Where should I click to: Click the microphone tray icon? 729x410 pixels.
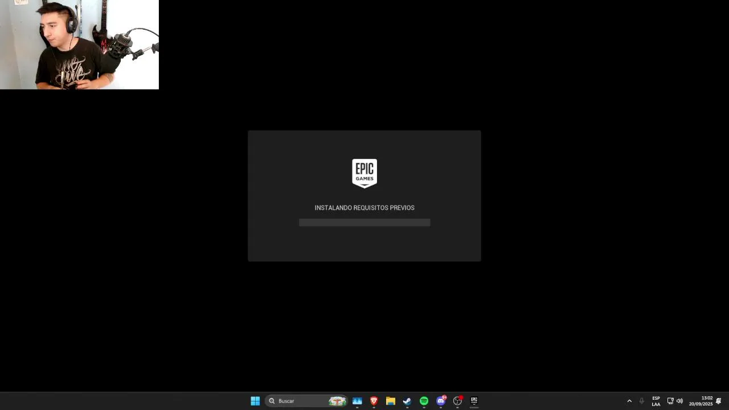[642, 401]
